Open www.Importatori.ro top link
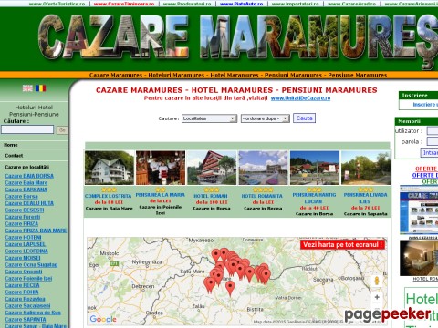 (295, 4)
